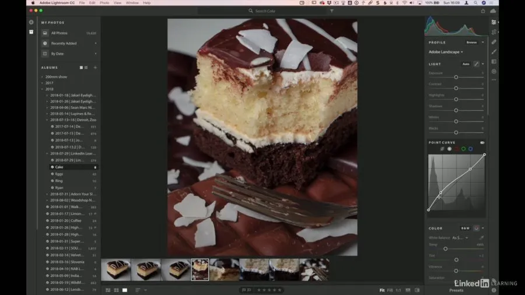Select the red channel curve

click(456, 149)
